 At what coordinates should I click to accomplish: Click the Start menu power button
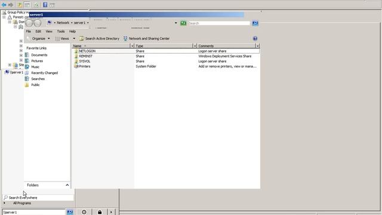tap(84, 212)
